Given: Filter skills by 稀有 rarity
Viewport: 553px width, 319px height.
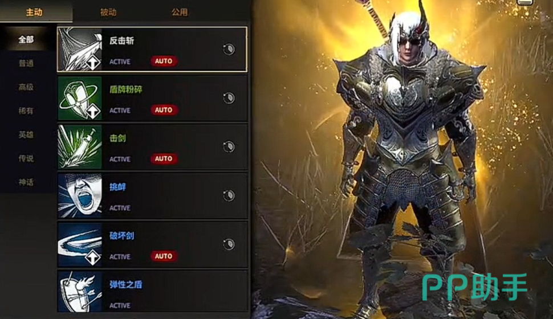Looking at the screenshot, I should 26,111.
